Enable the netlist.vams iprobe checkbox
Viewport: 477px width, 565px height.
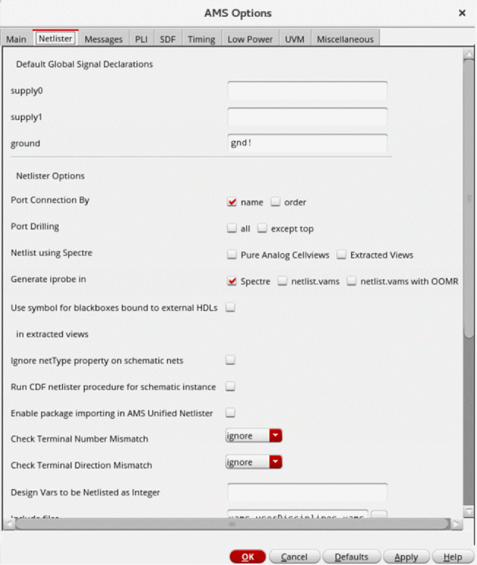point(282,281)
